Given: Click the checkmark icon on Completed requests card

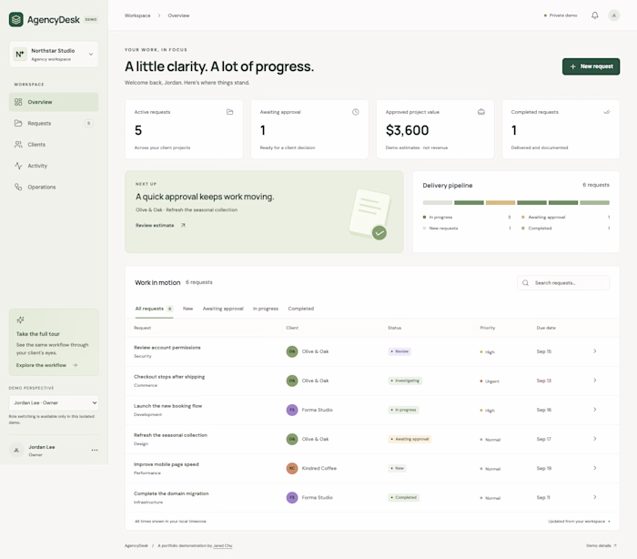Looking at the screenshot, I should 607,112.
